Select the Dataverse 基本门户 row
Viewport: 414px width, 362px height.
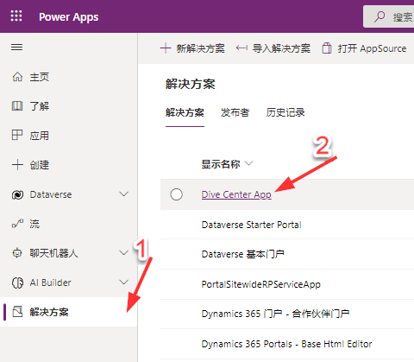click(287, 254)
